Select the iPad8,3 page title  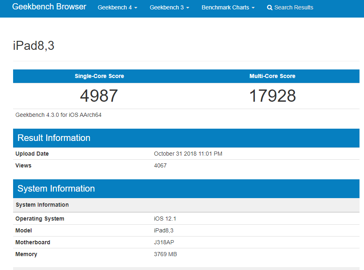[34, 45]
